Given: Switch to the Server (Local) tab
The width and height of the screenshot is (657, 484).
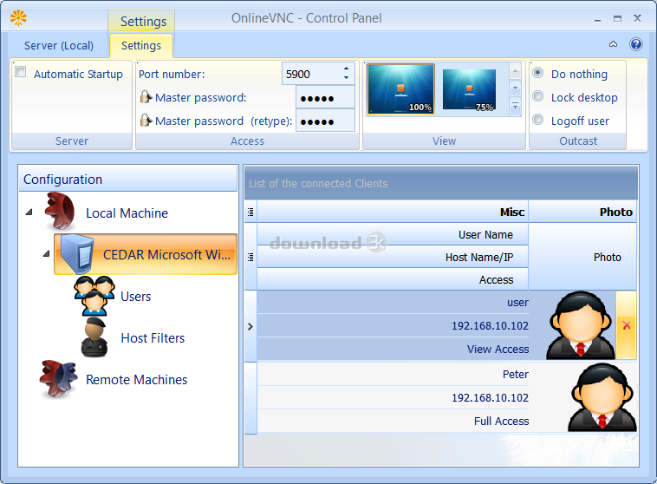Looking at the screenshot, I should tap(59, 45).
